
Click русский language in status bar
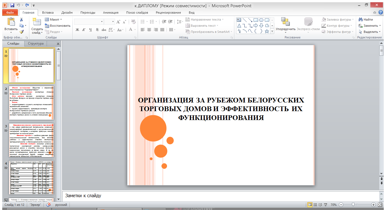pyautogui.click(x=61, y=205)
